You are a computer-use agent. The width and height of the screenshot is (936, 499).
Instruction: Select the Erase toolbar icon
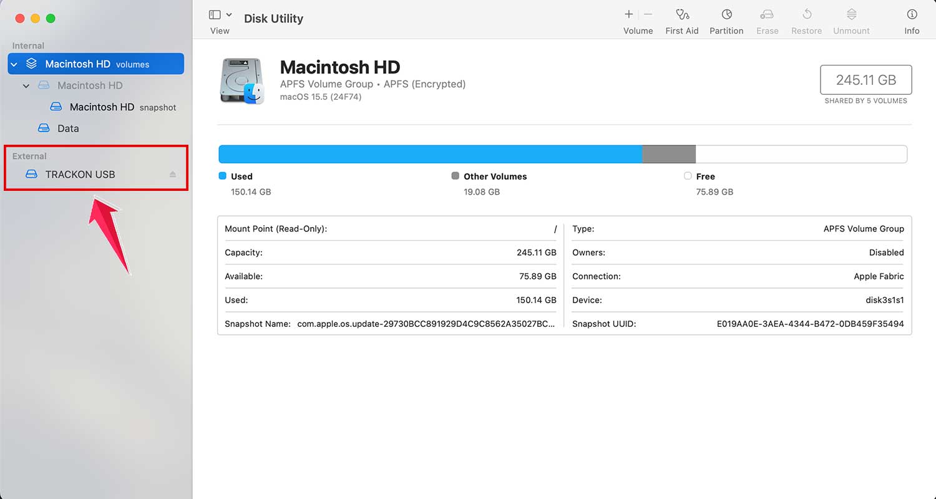pos(767,19)
